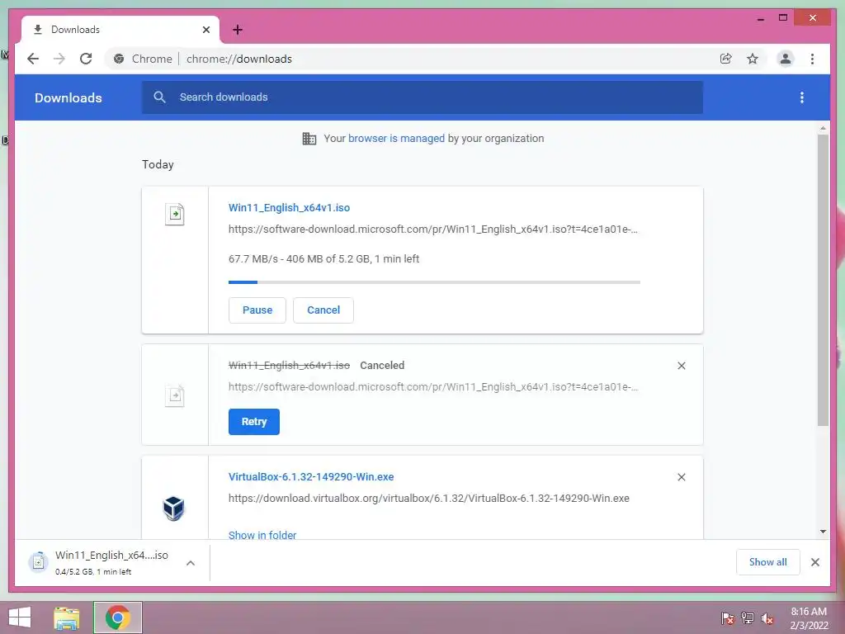Open a new tab
This screenshot has width=845, height=634.
(x=238, y=30)
